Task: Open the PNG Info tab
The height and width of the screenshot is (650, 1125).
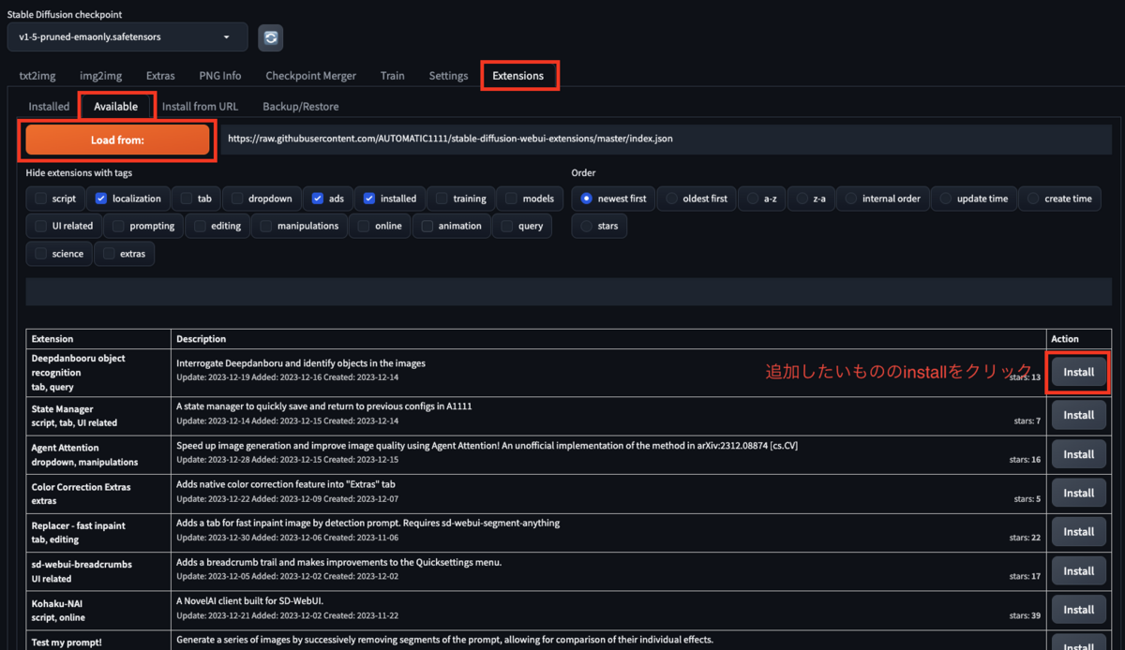Action: click(x=220, y=75)
